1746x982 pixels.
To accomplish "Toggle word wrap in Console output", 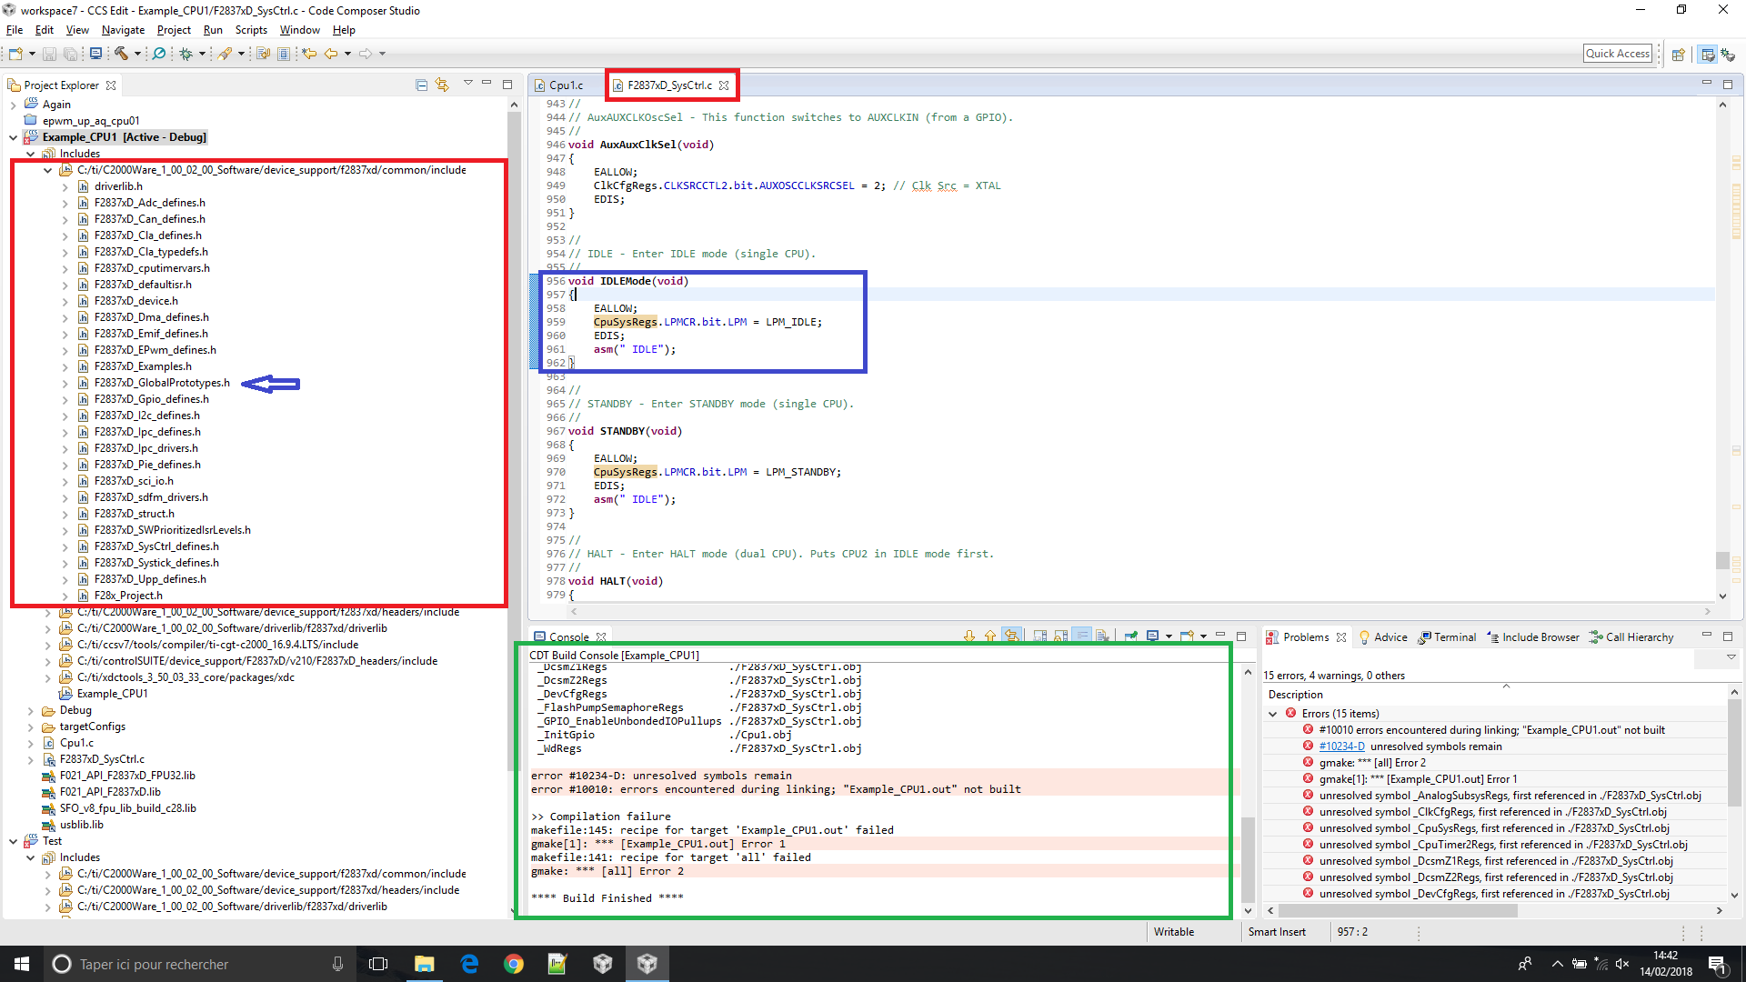I will [1081, 636].
